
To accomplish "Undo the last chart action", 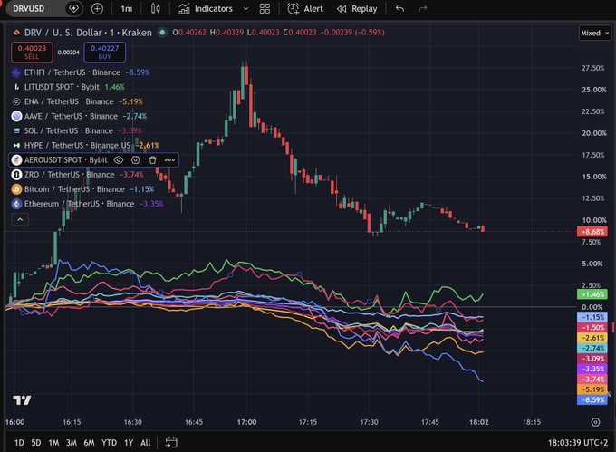I will (399, 9).
